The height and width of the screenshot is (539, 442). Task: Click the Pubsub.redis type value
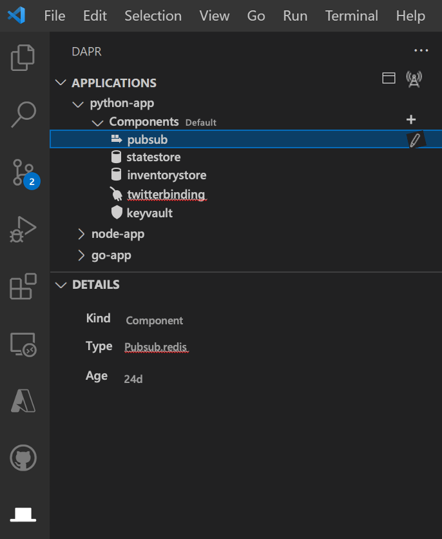[156, 347]
